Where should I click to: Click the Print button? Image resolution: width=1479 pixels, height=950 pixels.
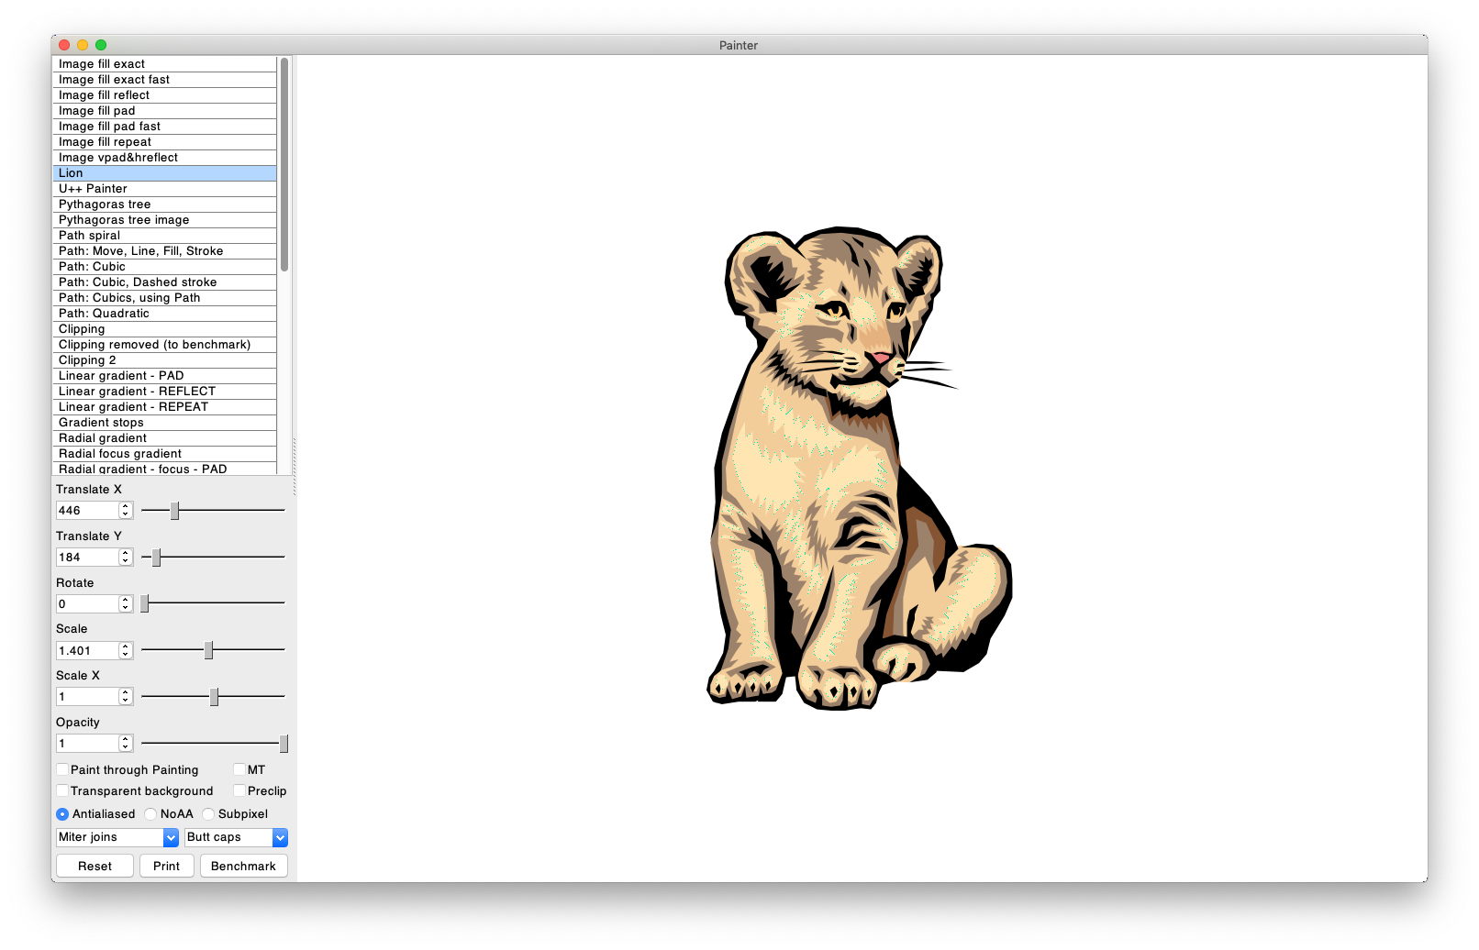pos(166,867)
